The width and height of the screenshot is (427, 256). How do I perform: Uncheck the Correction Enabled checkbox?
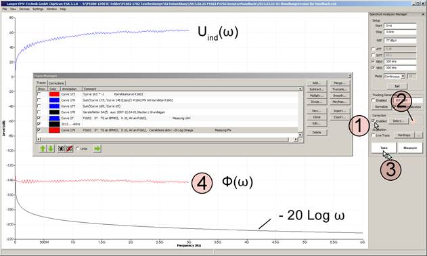tap(373, 121)
